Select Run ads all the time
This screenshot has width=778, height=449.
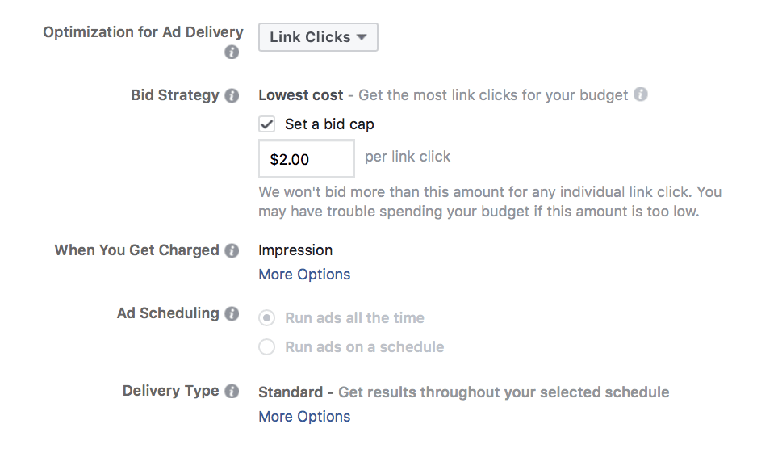(x=266, y=318)
